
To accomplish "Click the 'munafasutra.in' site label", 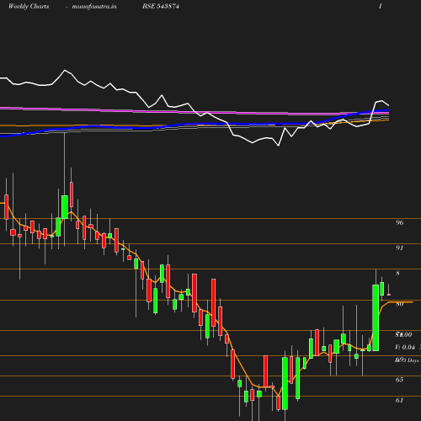I will tap(94, 7).
